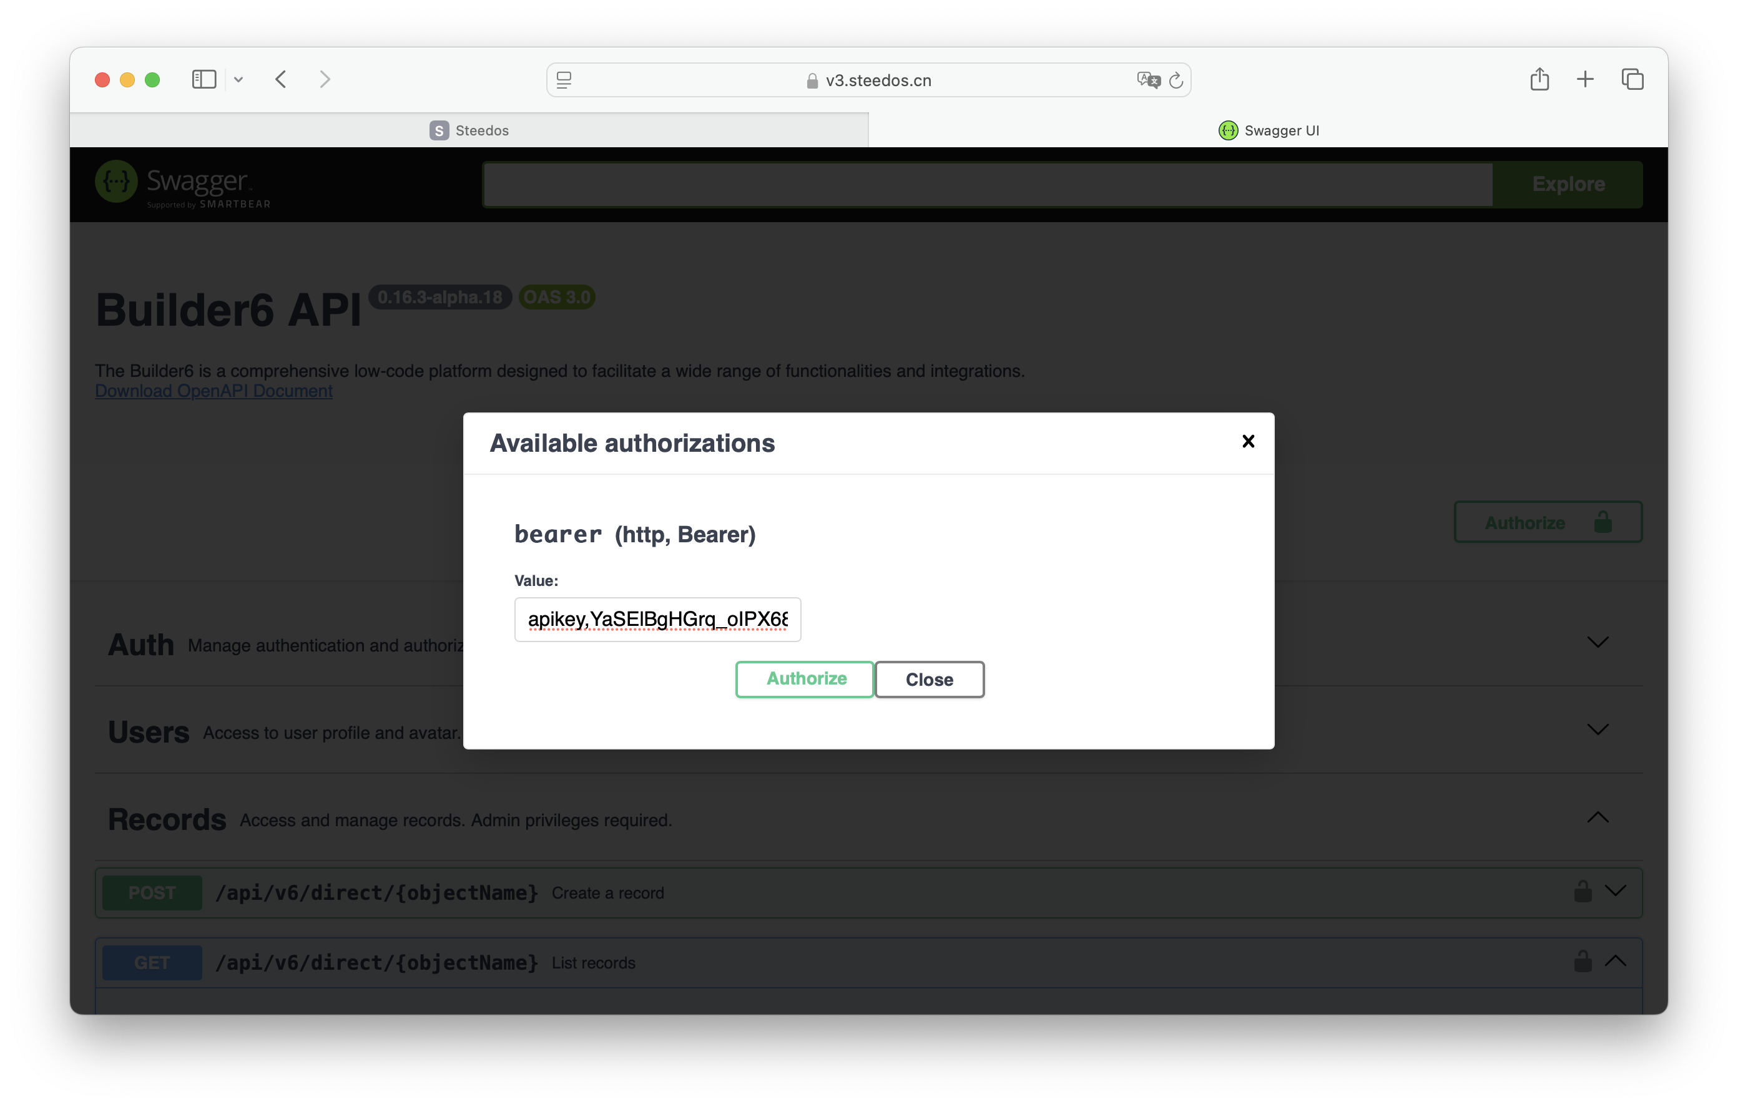Expand the Auth section chevron
Screen dimensions: 1738x1107
(1598, 642)
